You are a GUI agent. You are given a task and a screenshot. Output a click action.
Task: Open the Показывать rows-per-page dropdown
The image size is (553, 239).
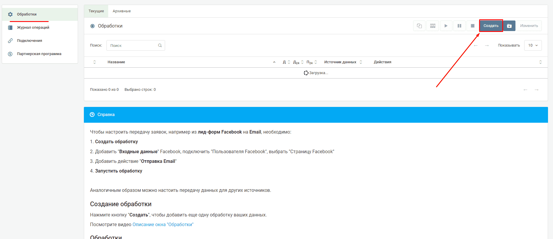[x=533, y=45]
